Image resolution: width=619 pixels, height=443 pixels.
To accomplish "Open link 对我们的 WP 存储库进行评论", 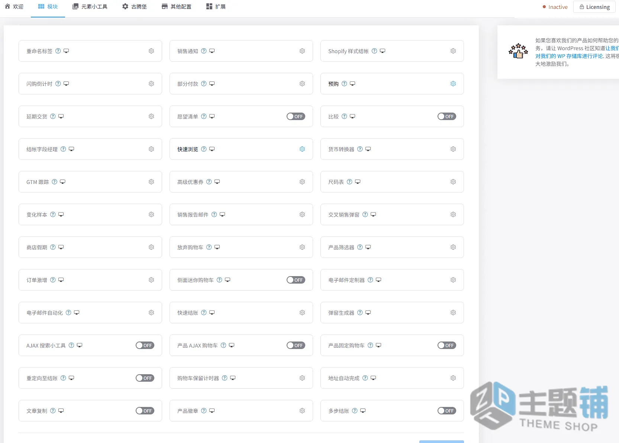I will point(569,56).
